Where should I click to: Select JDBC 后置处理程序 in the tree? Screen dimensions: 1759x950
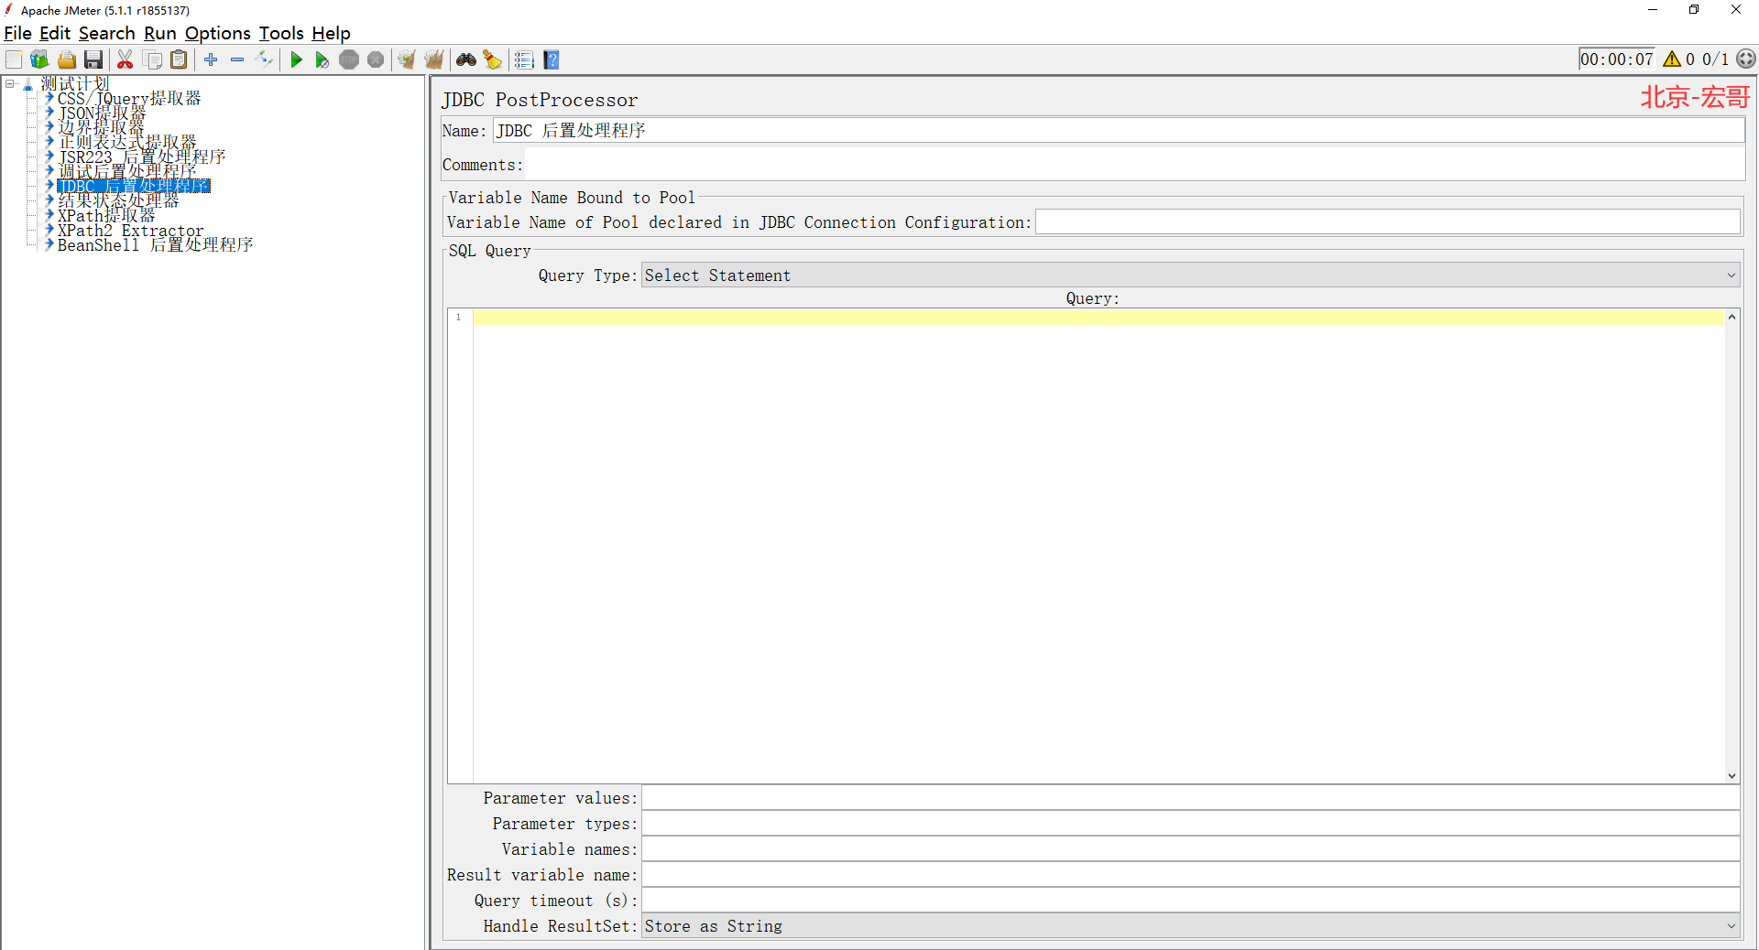pos(134,186)
